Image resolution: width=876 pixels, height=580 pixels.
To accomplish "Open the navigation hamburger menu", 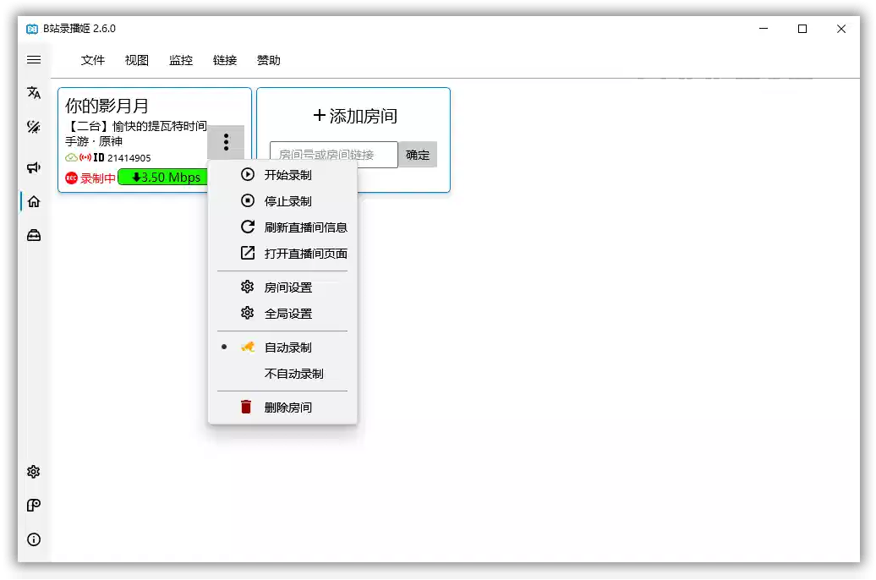I will coord(34,59).
